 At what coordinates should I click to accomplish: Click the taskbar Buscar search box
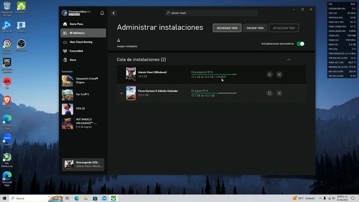36,198
